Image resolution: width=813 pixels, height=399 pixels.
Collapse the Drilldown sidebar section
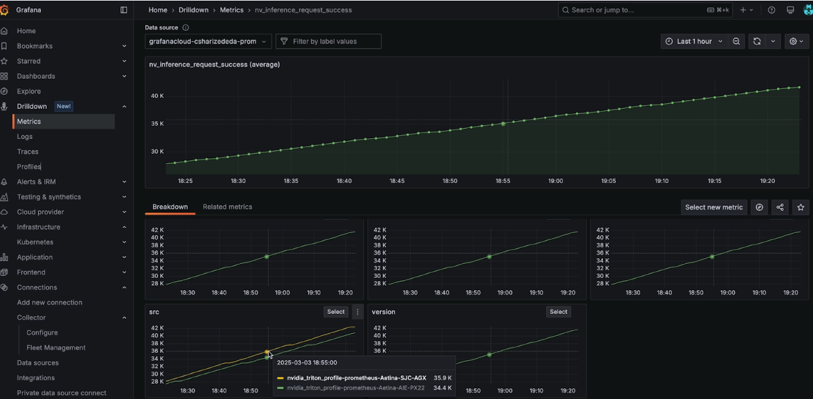click(124, 106)
